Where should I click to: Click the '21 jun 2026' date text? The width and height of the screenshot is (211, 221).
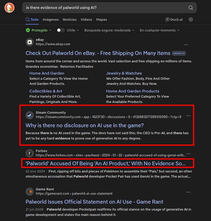[34, 210]
